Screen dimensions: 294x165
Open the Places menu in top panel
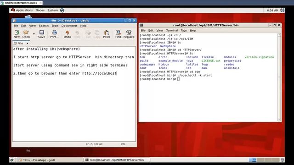pyautogui.click(x=40, y=10)
